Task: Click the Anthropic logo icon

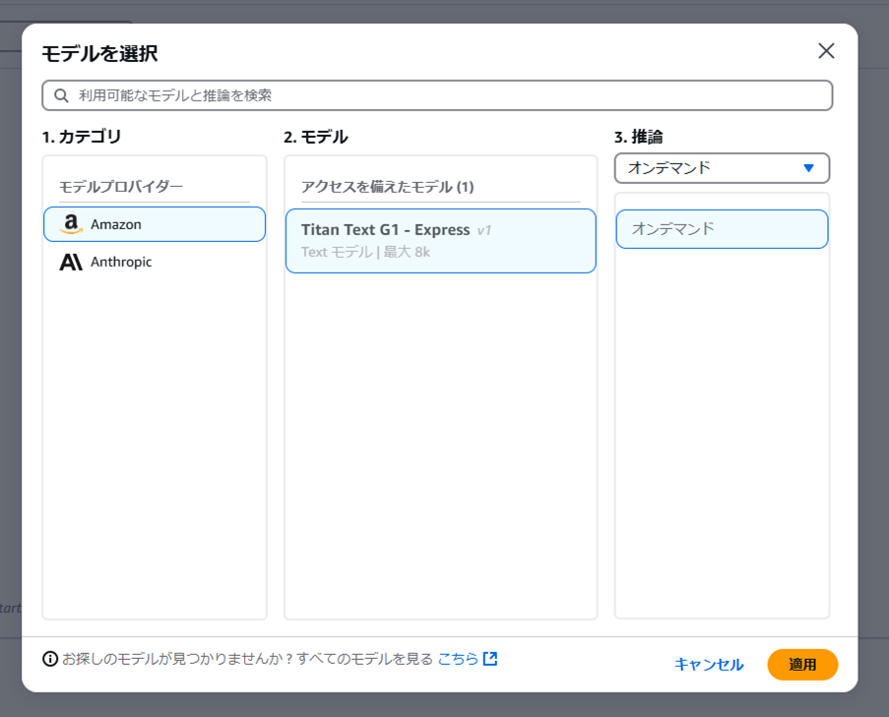Action: [71, 262]
